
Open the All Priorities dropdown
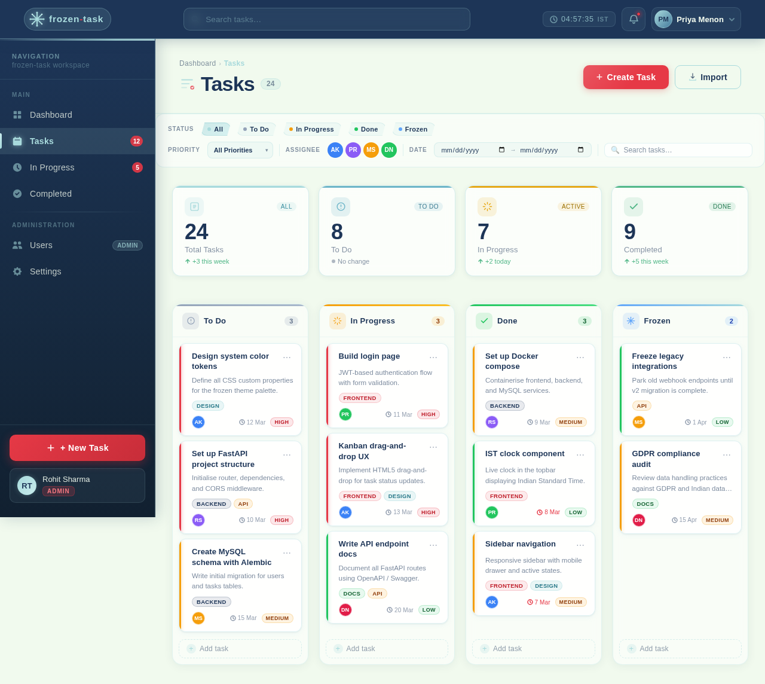[240, 150]
